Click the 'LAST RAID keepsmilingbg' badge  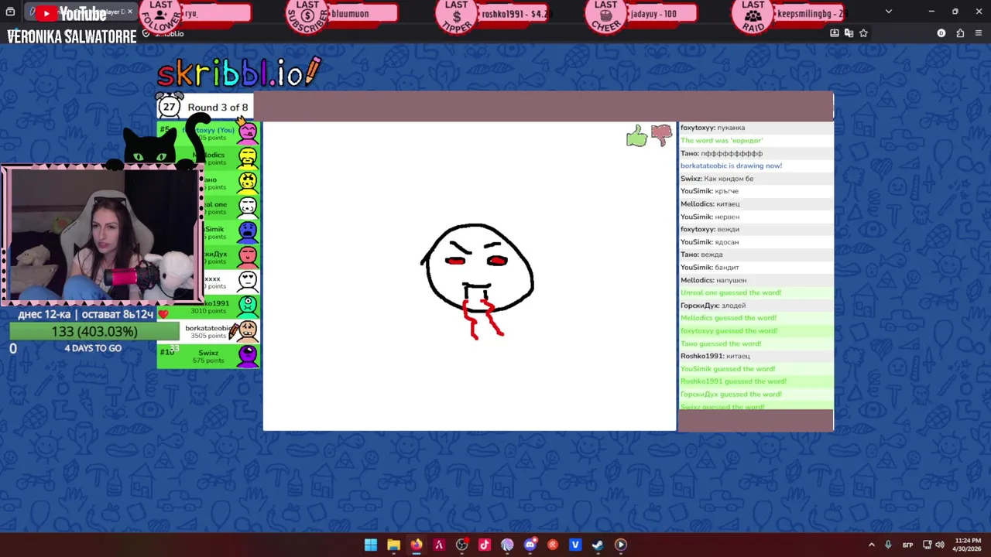(x=790, y=15)
